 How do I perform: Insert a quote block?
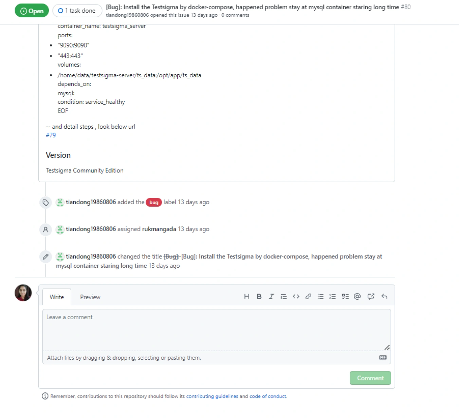[x=284, y=297]
